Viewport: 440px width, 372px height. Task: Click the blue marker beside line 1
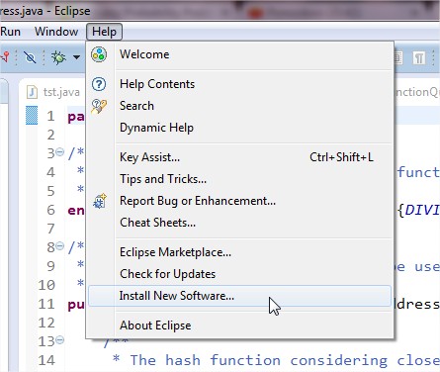(32, 116)
